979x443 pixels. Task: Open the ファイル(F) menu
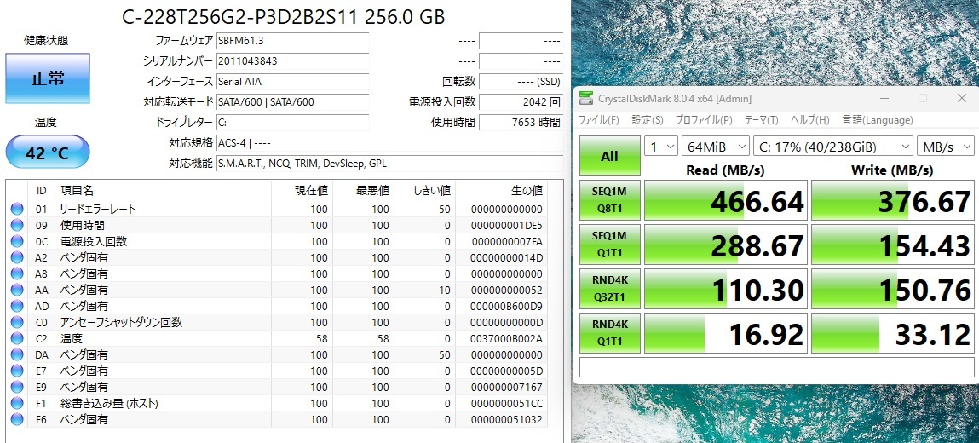[x=599, y=120]
